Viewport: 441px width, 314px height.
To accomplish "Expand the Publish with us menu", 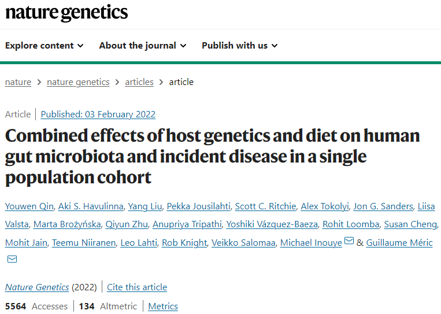I will 240,46.
